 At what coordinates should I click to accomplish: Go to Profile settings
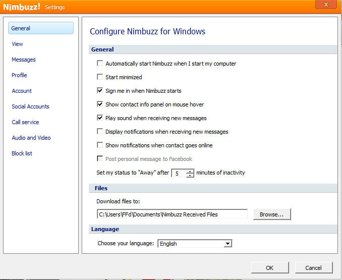[19, 75]
